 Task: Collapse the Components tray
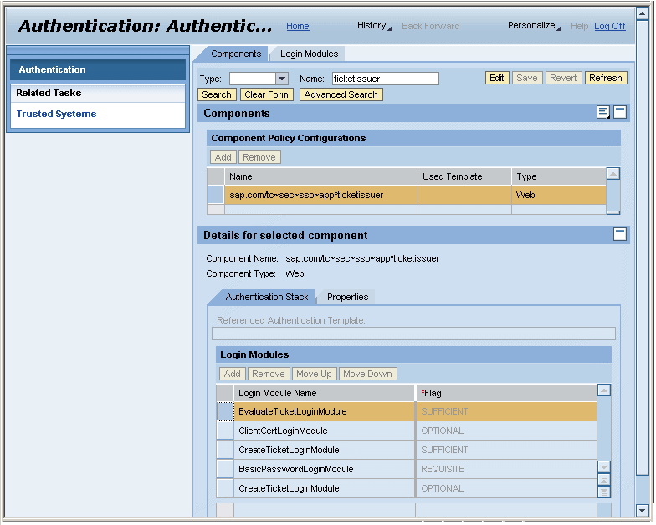click(620, 113)
